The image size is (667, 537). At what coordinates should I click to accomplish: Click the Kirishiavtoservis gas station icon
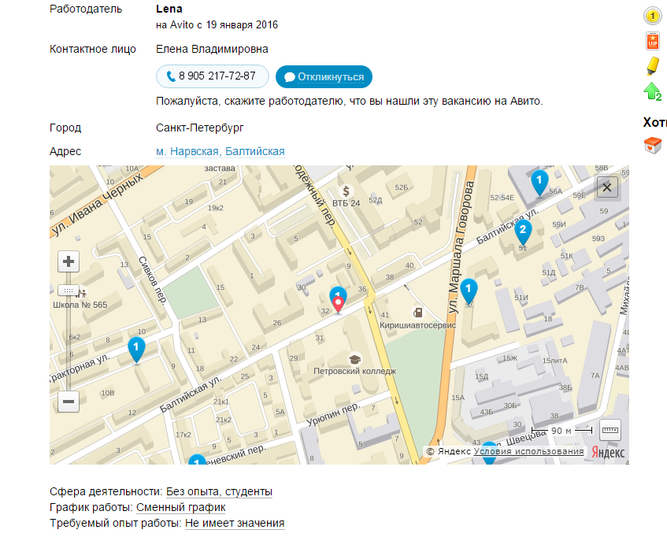click(417, 312)
